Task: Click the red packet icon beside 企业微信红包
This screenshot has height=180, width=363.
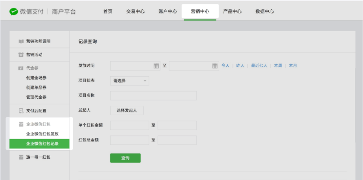Action: click(x=21, y=125)
